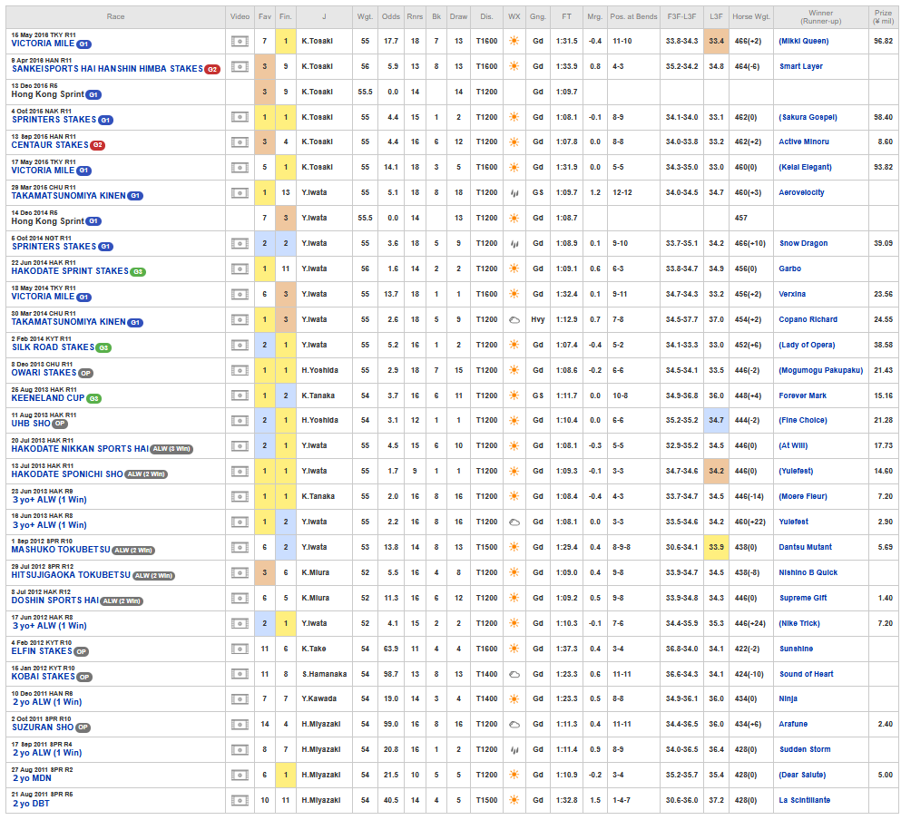Viewport: 901px width, 820px height.
Task: Watch the Silk Road Stakes race video
Action: tap(240, 345)
